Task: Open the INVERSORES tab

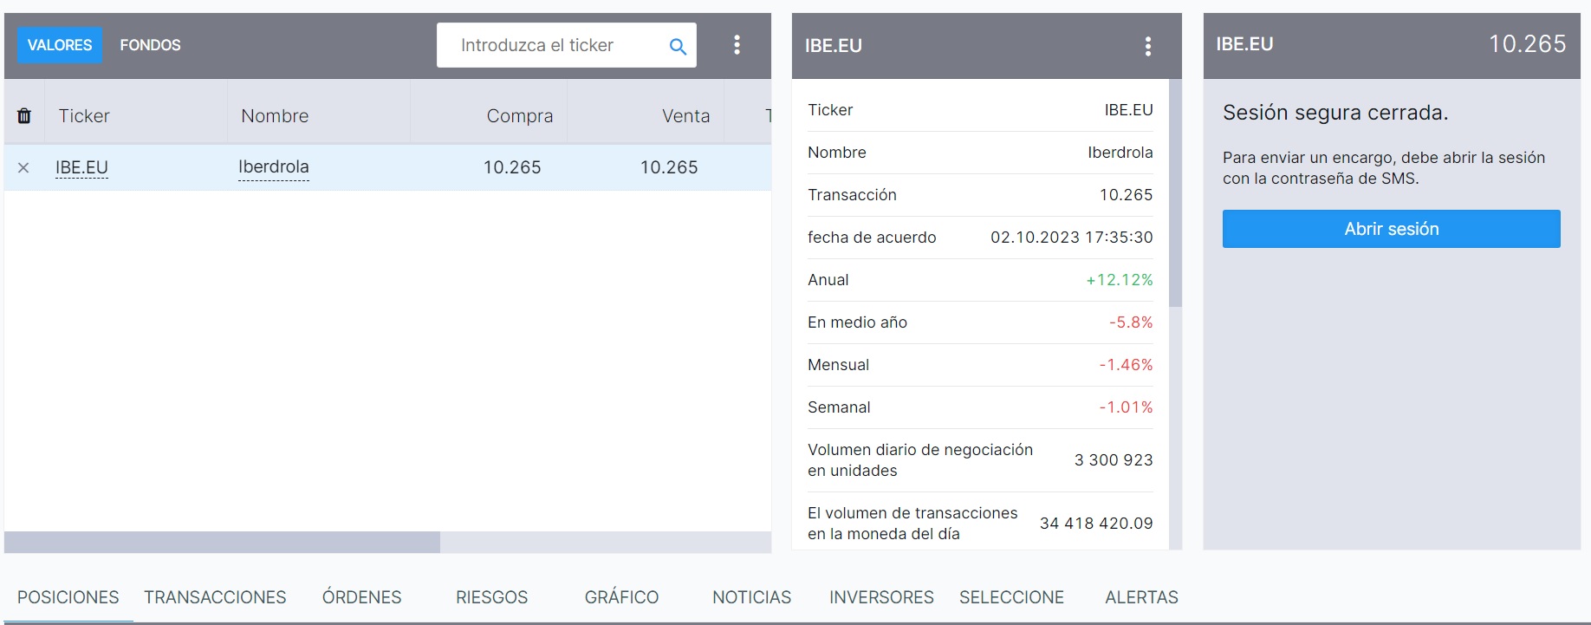Action: [881, 597]
